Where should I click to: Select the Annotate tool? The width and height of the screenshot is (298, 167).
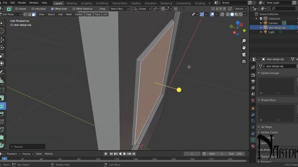pyautogui.click(x=2, y=72)
